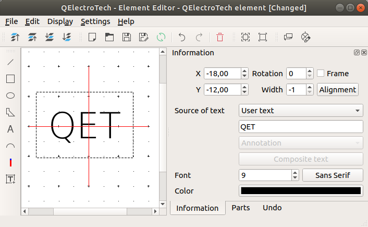The height and width of the screenshot is (227, 368).
Task: Select the Rectangle drawing tool
Action: (x=10, y=79)
